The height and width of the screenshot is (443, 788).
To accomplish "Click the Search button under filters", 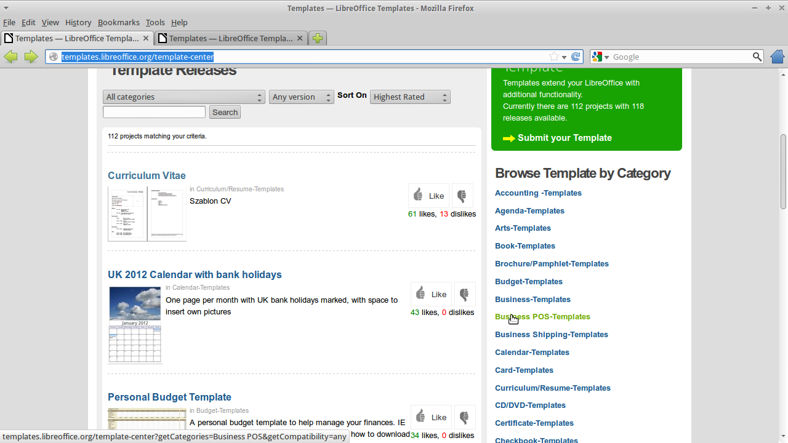I will pos(225,112).
